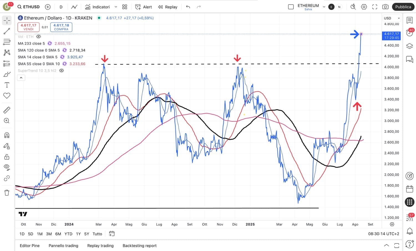
Task: Open the news feed icon
Action: [x=410, y=218]
